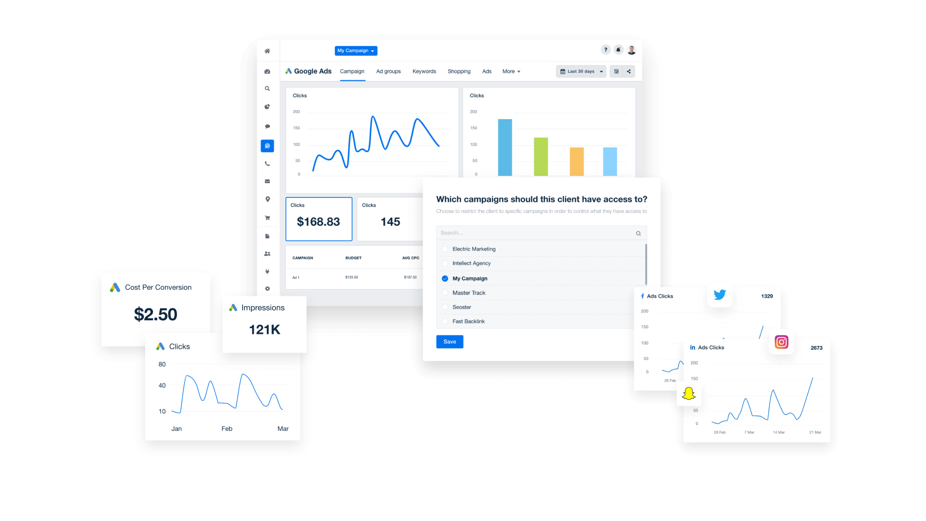Click the home icon in the sidebar
Image resolution: width=926 pixels, height=521 pixels.
tap(267, 51)
